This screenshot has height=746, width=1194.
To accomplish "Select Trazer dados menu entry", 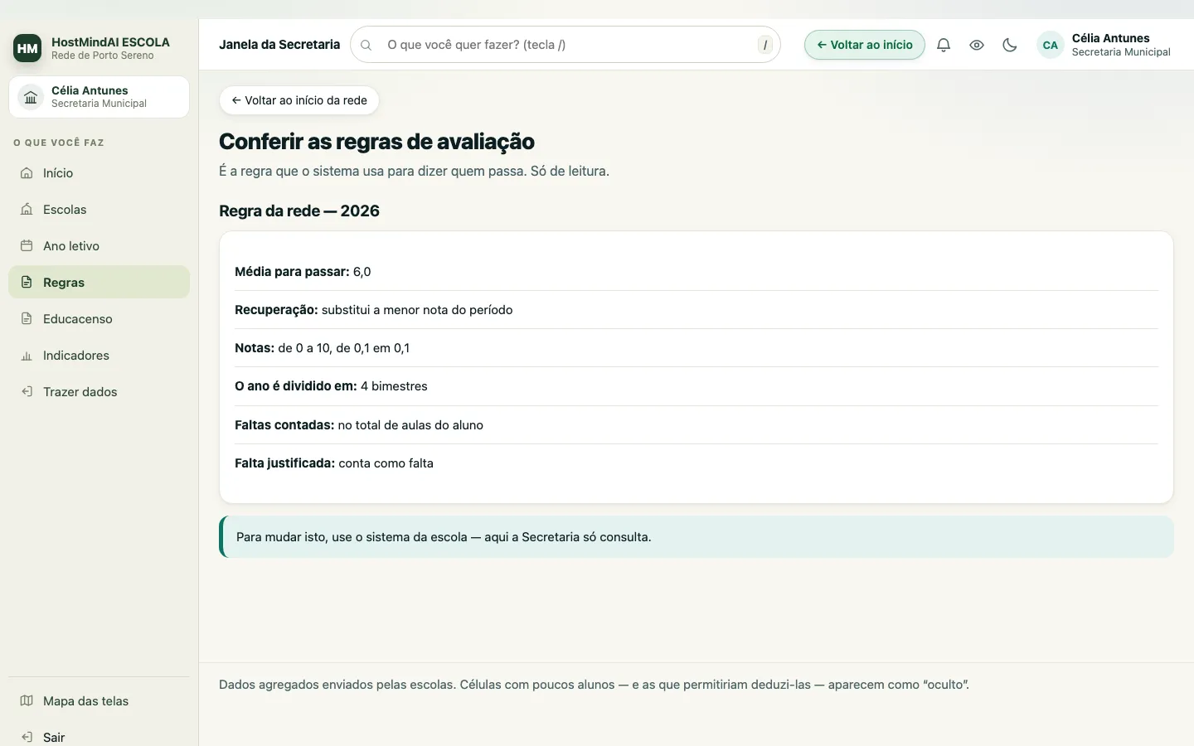I will [x=99, y=392].
